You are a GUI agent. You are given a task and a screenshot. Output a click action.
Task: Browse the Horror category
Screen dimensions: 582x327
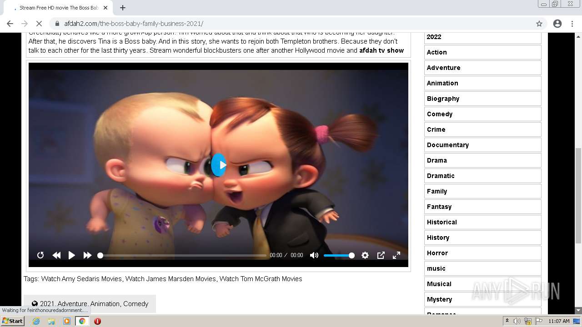(x=483, y=253)
